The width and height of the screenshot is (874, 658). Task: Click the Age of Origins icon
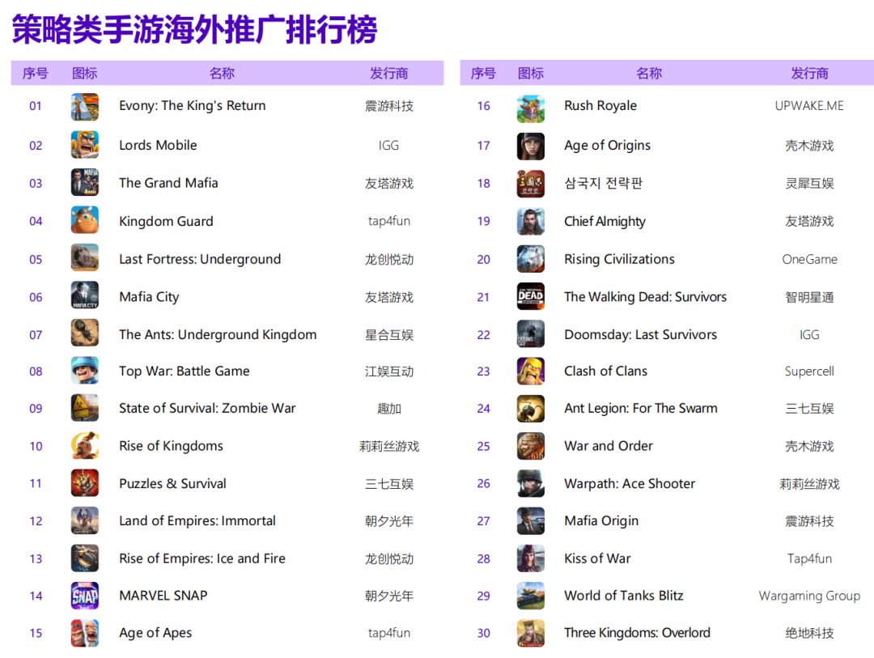531,146
